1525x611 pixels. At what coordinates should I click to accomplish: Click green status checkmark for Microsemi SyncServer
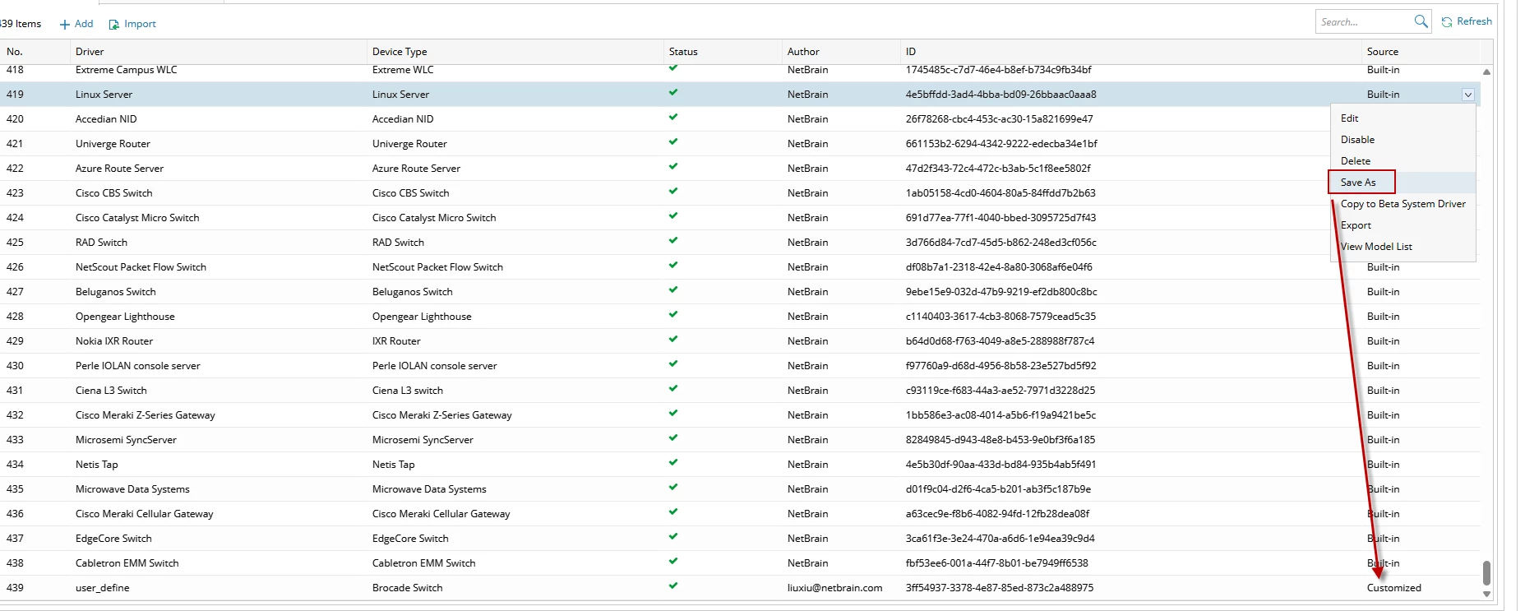tap(673, 438)
